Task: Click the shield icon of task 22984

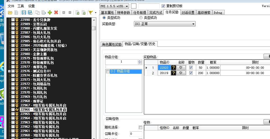Action: tap(17, 45)
